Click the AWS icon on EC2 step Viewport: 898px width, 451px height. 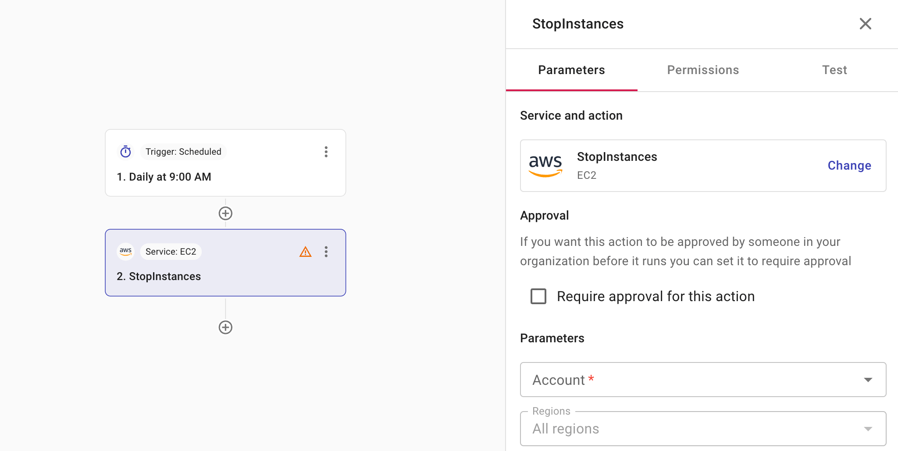coord(126,251)
